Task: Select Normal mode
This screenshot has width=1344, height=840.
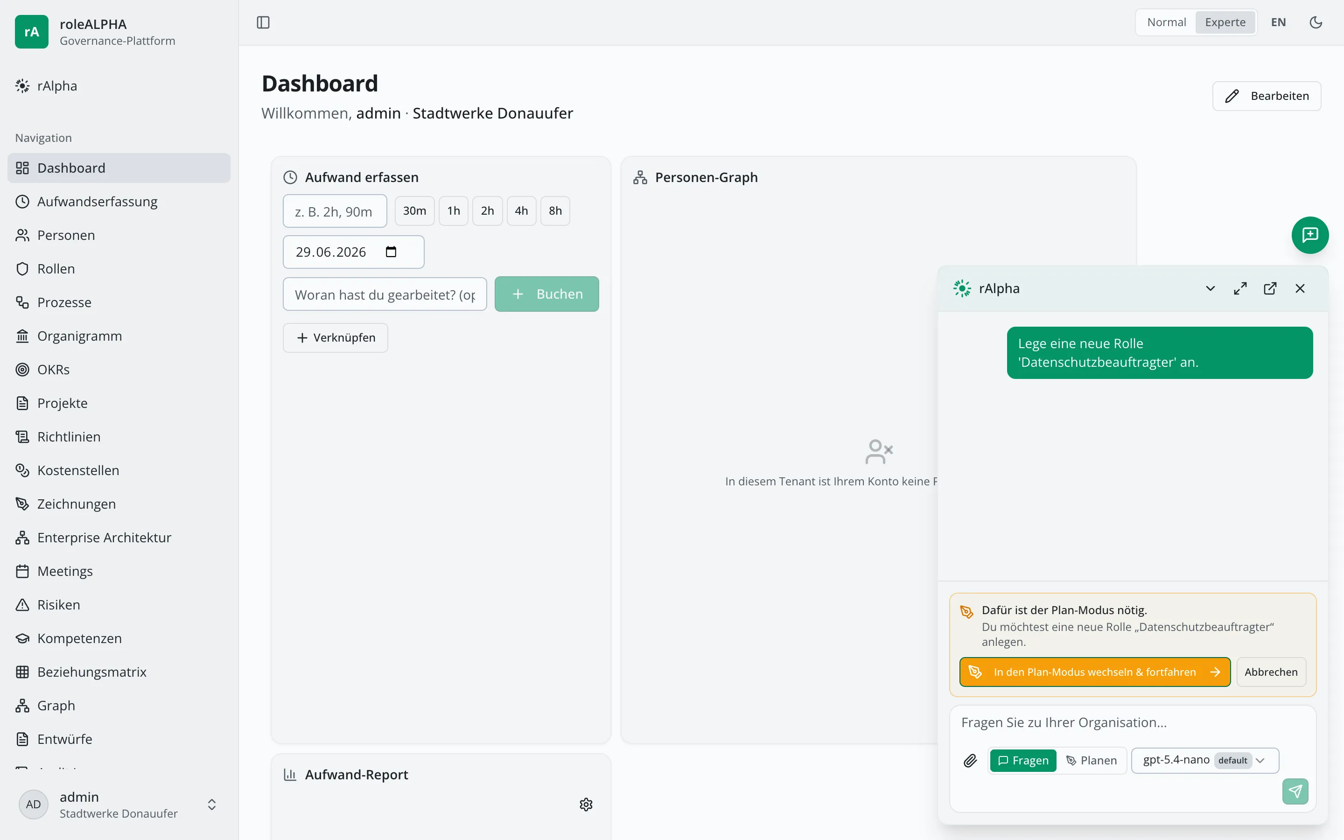Action: point(1166,22)
